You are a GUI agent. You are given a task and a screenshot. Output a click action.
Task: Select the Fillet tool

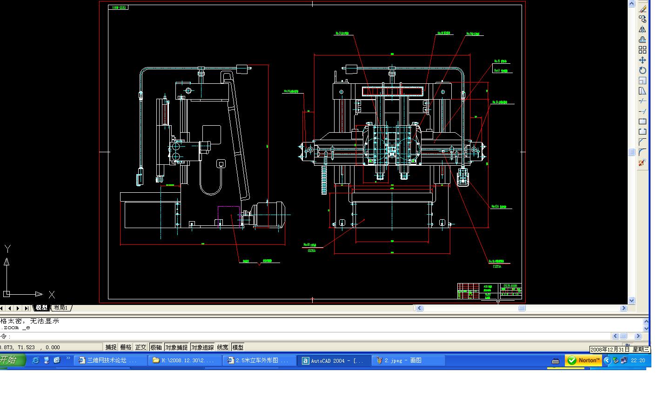click(643, 152)
